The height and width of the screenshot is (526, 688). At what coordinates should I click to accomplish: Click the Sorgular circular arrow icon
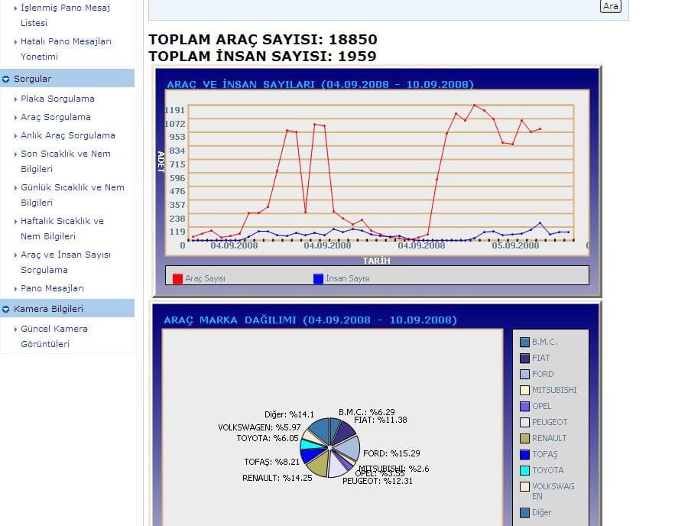pos(5,79)
